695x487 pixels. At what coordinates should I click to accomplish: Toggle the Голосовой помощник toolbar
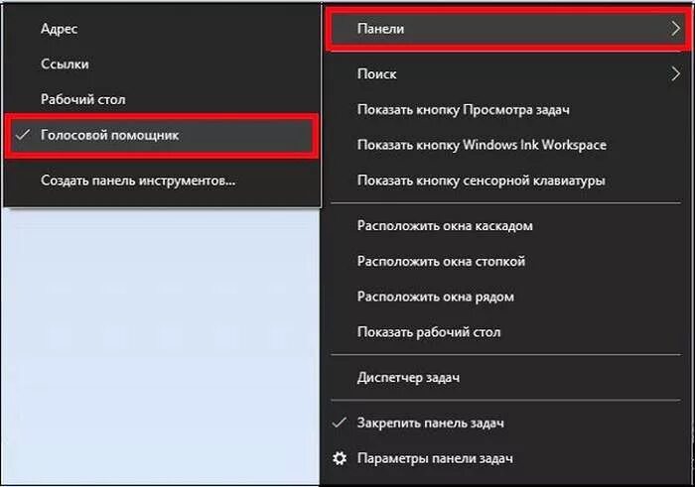tap(161, 136)
